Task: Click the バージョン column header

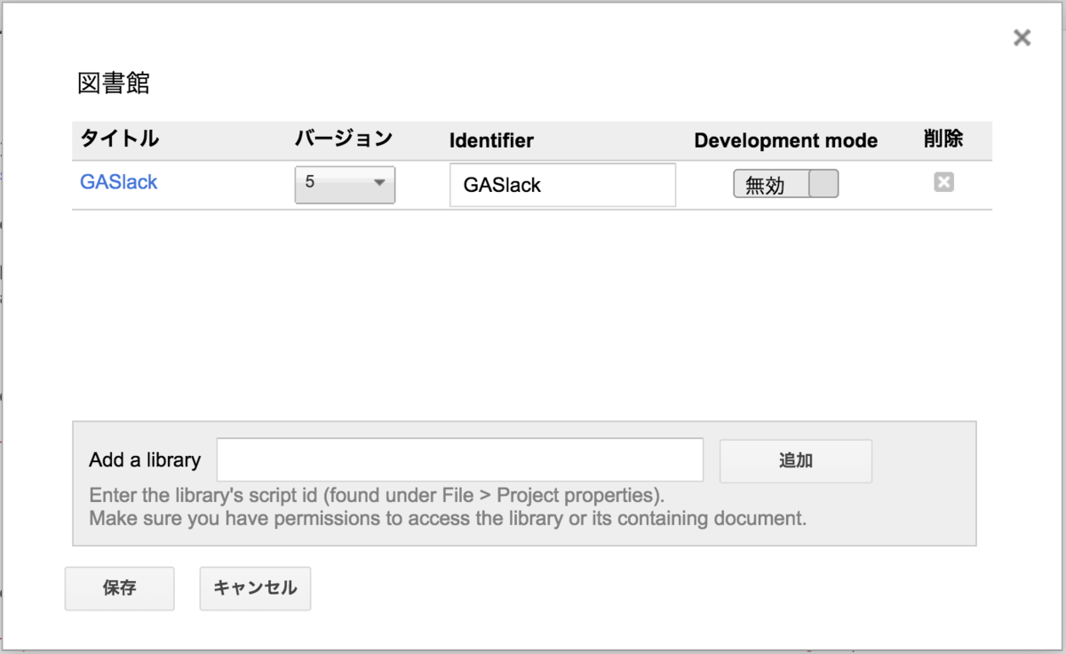Action: point(344,139)
